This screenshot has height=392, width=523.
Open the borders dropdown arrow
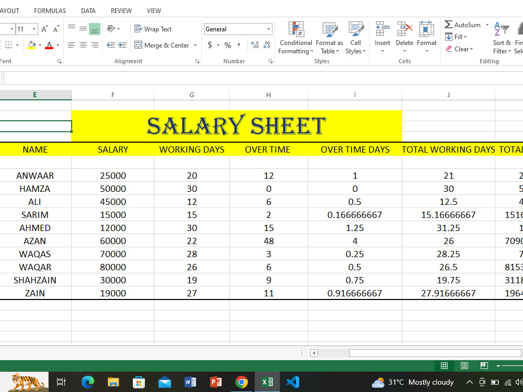coord(17,45)
